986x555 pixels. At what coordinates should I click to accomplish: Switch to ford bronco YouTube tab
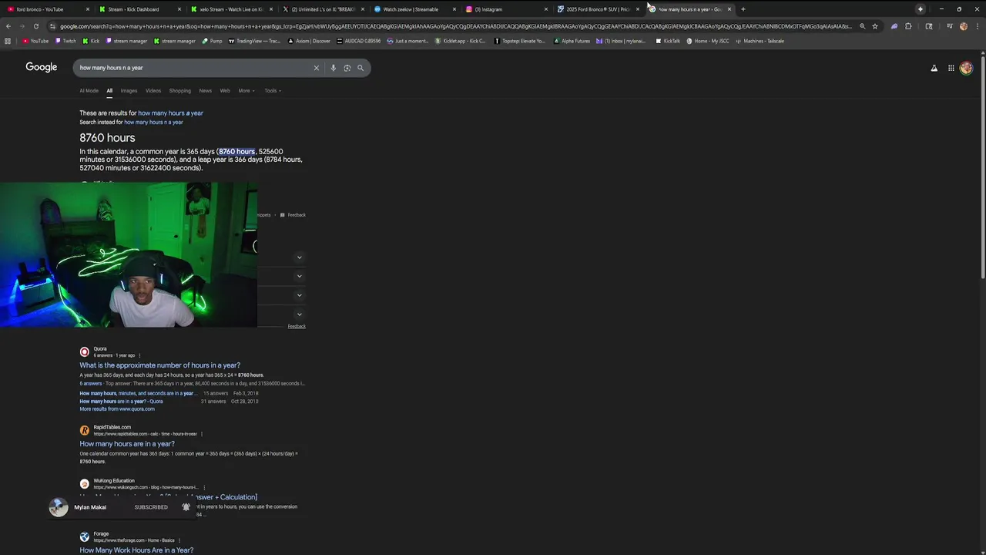pyautogui.click(x=47, y=9)
